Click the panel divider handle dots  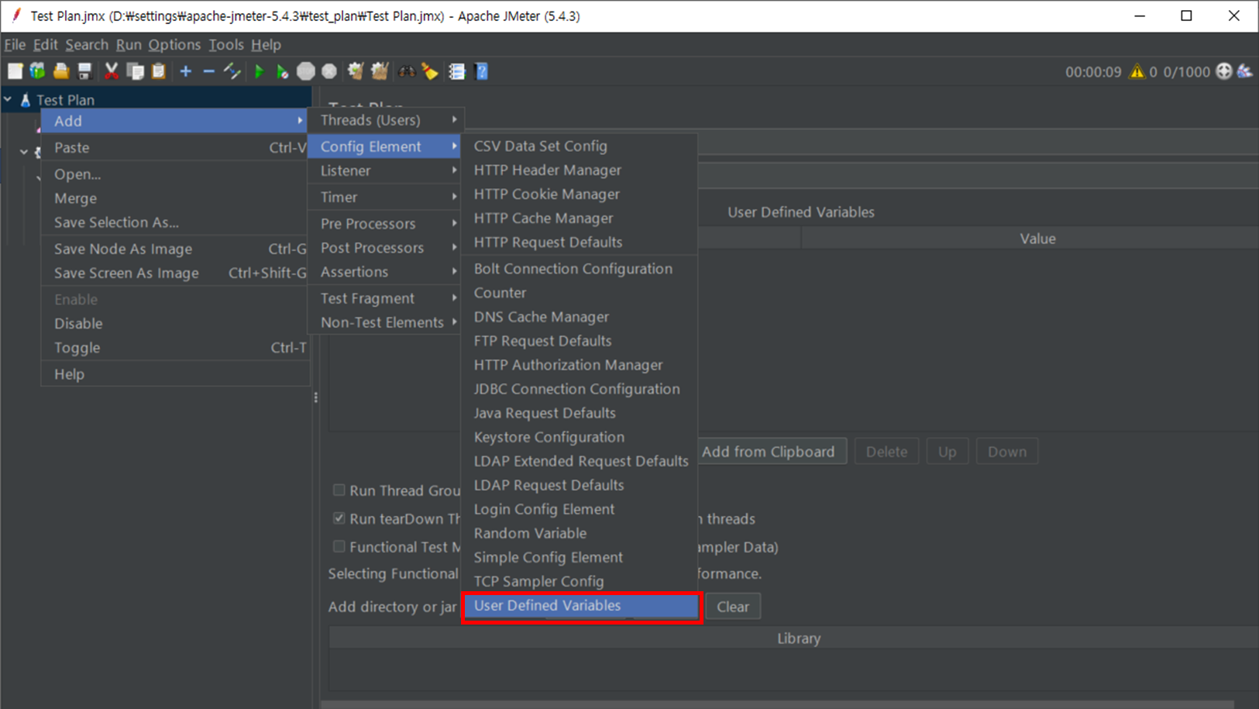(315, 398)
